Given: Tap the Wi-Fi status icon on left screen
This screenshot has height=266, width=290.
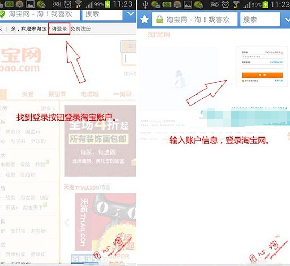Looking at the screenshot, I should coord(78,4).
